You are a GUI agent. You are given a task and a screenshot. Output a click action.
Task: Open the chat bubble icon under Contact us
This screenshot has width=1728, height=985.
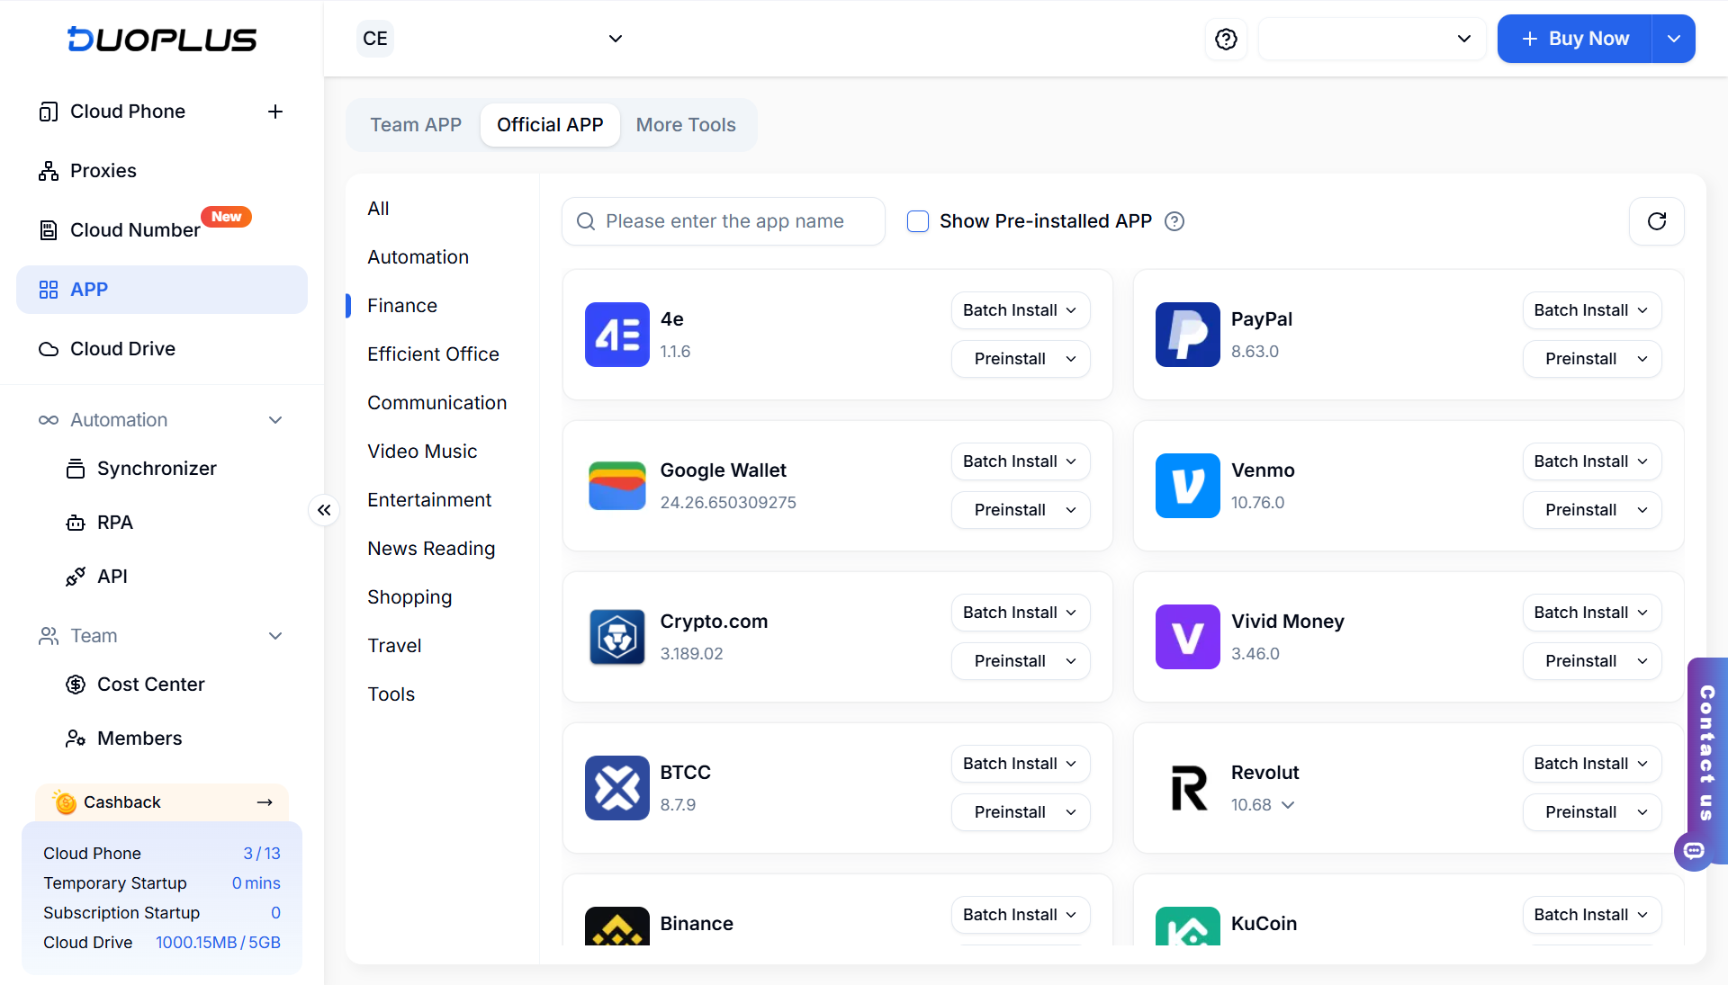tap(1694, 851)
